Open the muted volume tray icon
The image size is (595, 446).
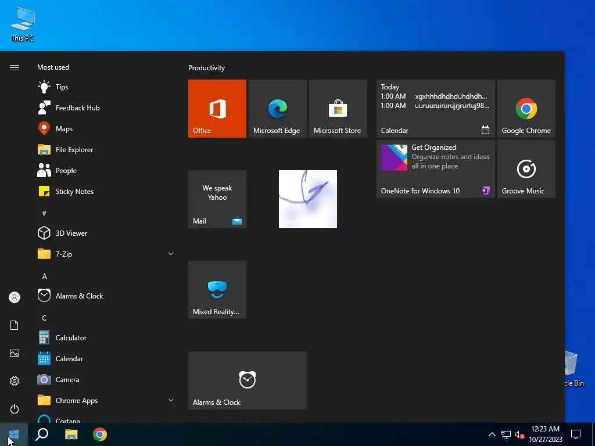(519, 434)
